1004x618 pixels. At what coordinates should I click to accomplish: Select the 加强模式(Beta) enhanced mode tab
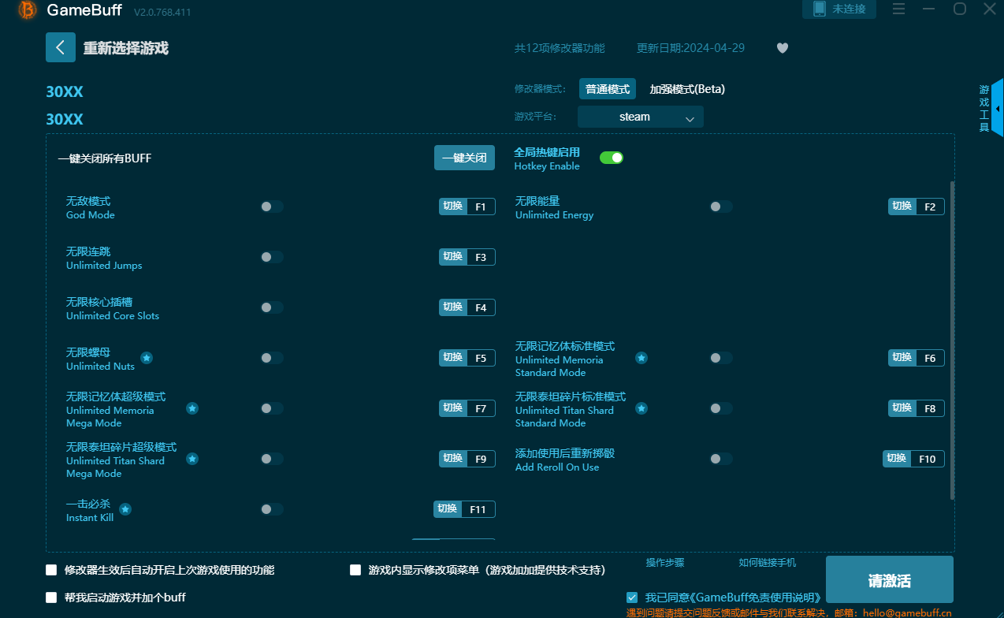[x=687, y=89]
